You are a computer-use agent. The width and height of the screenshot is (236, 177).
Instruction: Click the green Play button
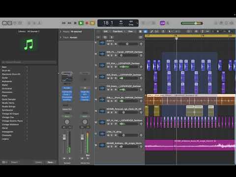tap(81, 23)
